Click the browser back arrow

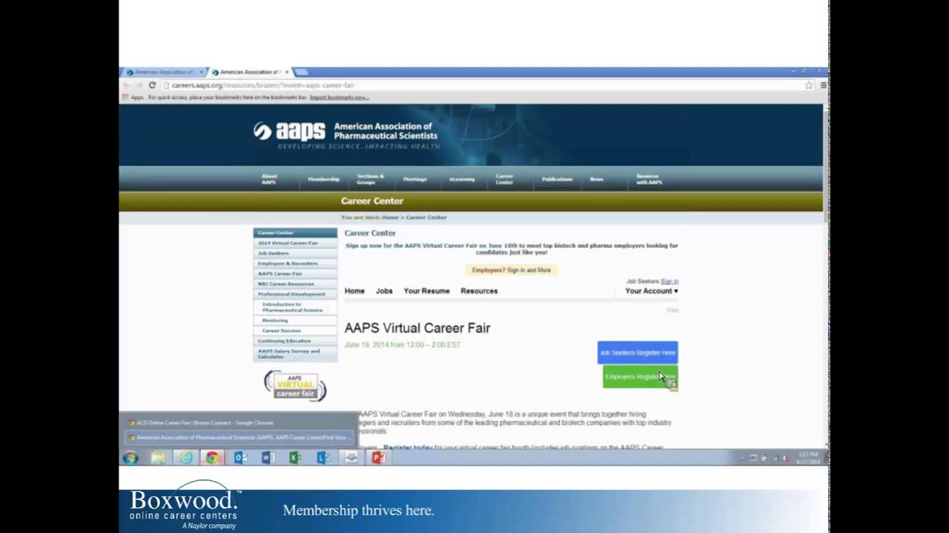126,85
